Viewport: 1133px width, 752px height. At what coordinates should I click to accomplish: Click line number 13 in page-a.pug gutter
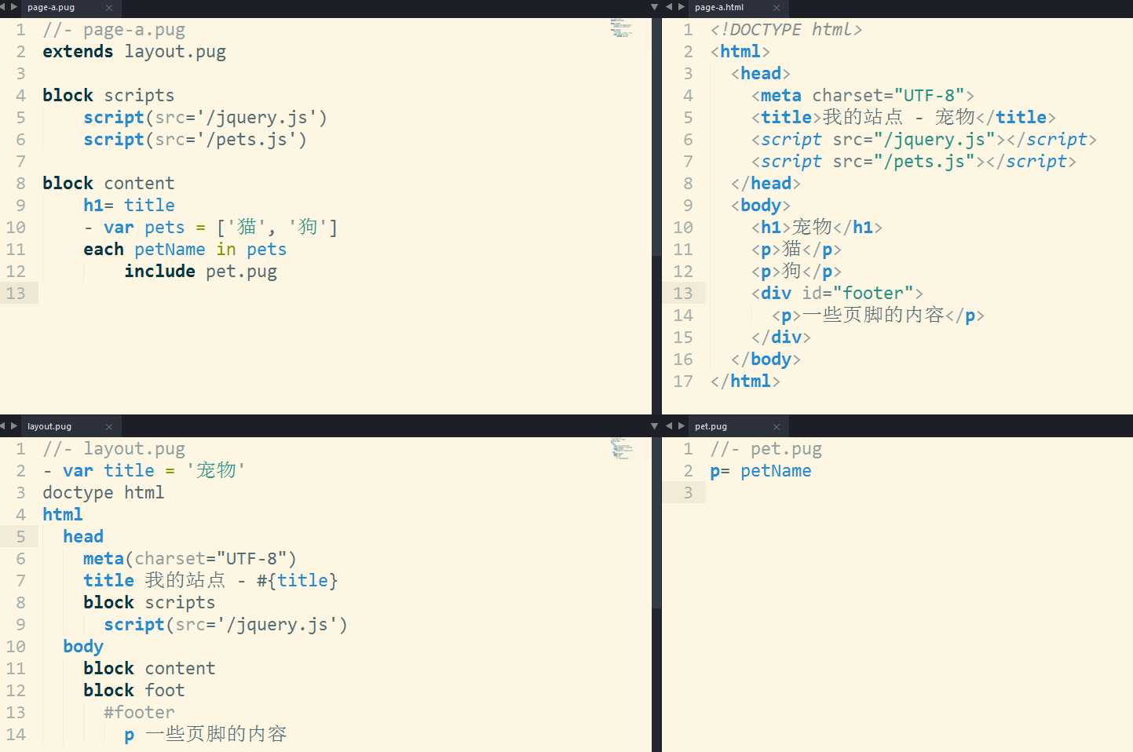(x=16, y=294)
